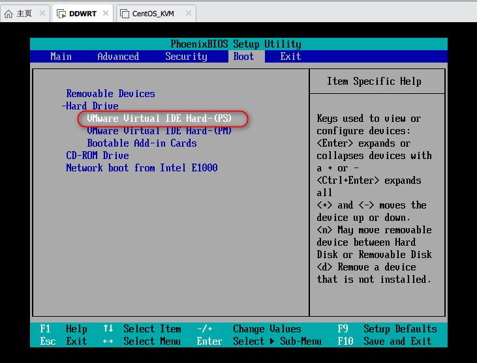
Task: Open the Advanced BIOS menu
Action: point(118,57)
